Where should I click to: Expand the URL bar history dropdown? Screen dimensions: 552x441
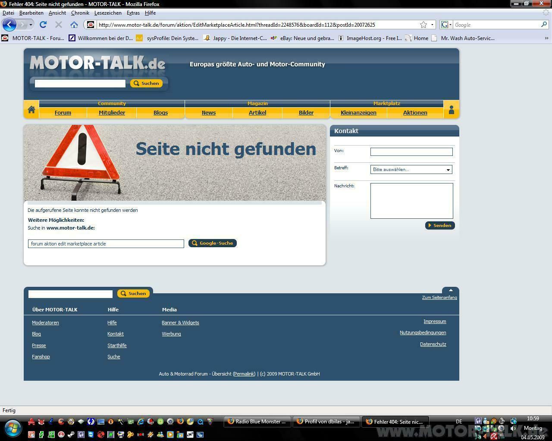pos(433,25)
